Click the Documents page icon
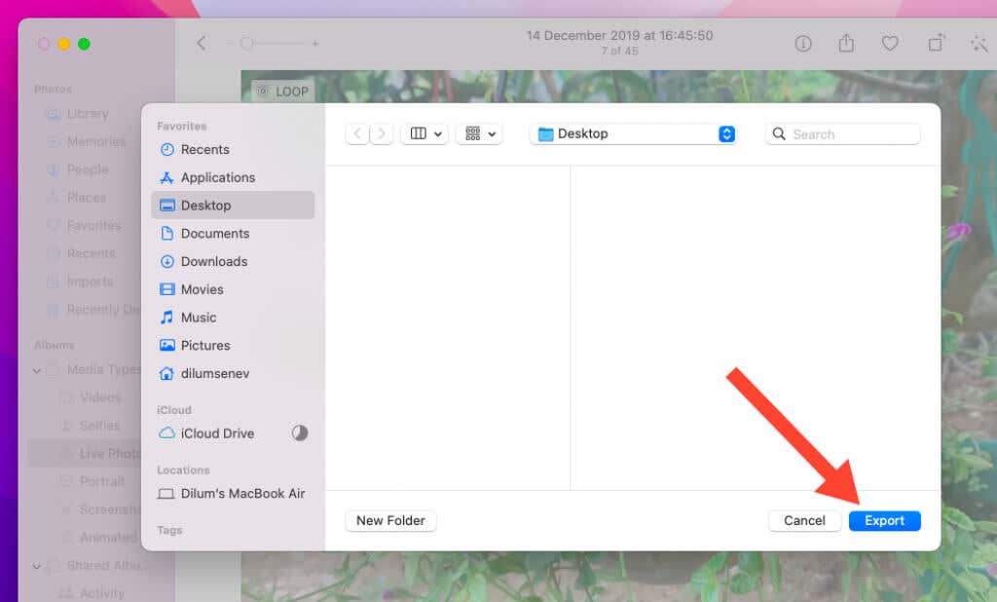This screenshot has height=602, width=997. [166, 234]
